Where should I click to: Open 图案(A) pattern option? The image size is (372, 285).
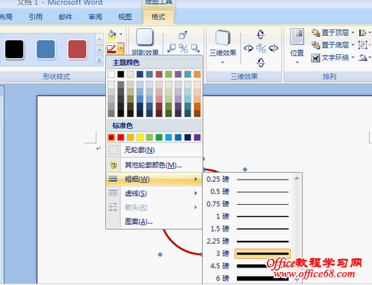coord(154,222)
